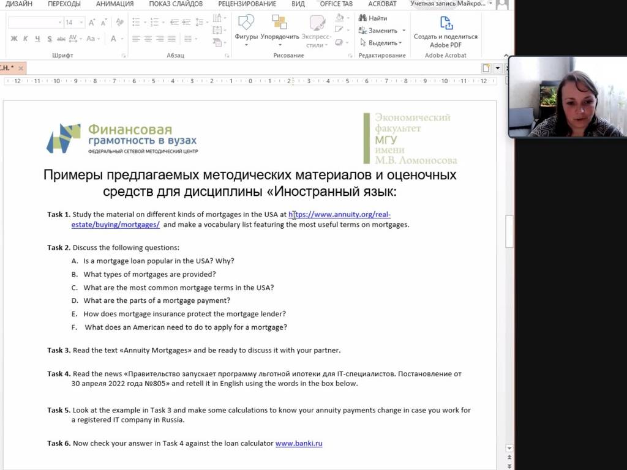Apply bulleted list formatting
627x470 pixels.
click(x=137, y=22)
